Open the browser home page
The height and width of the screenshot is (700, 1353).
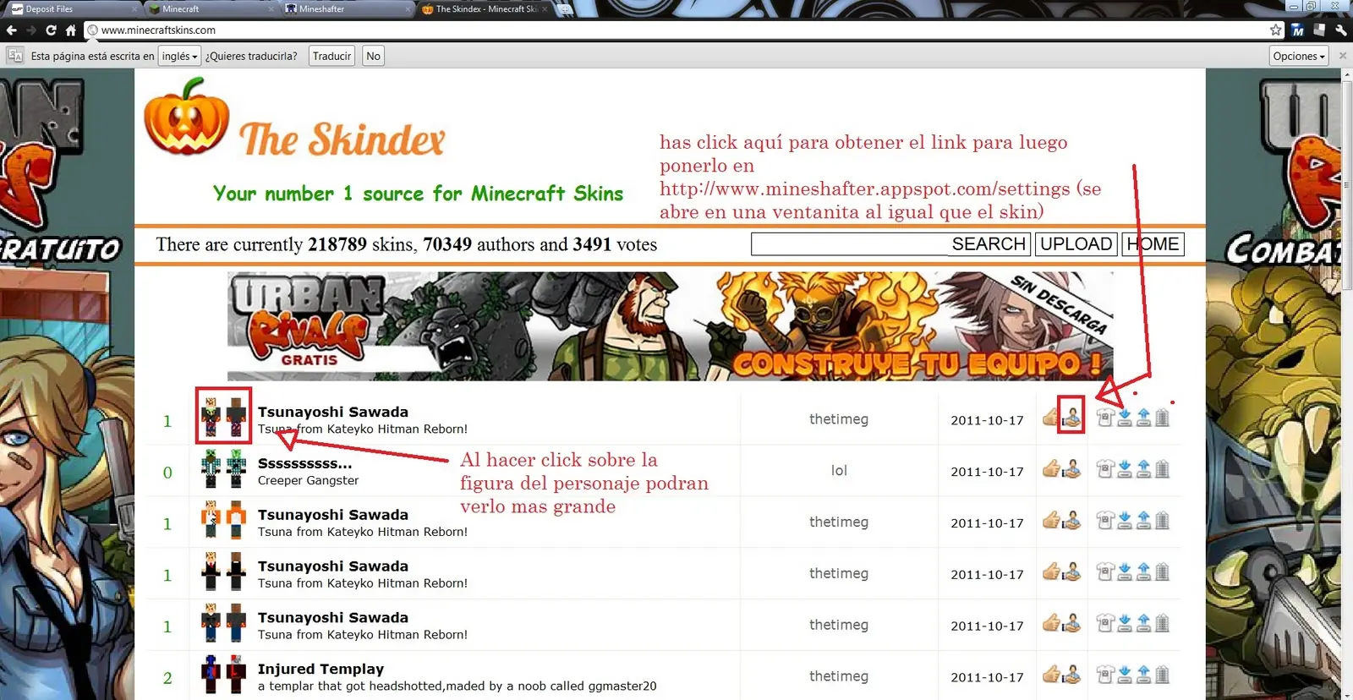[71, 30]
